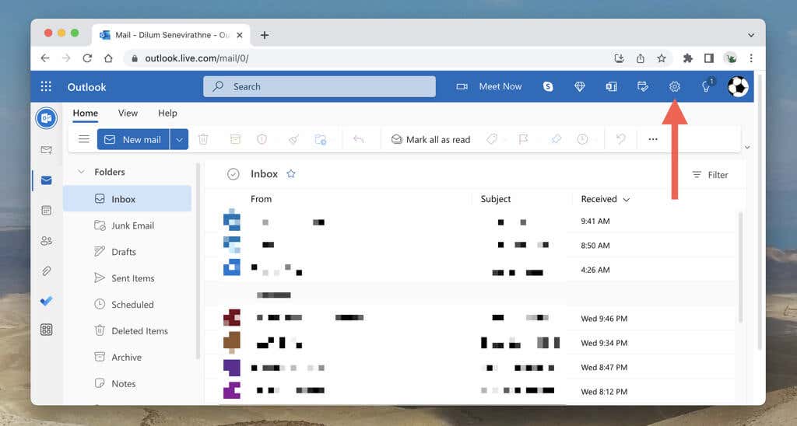The height and width of the screenshot is (426, 797).
Task: Click the Snooze clock toolbar icon
Action: (582, 139)
